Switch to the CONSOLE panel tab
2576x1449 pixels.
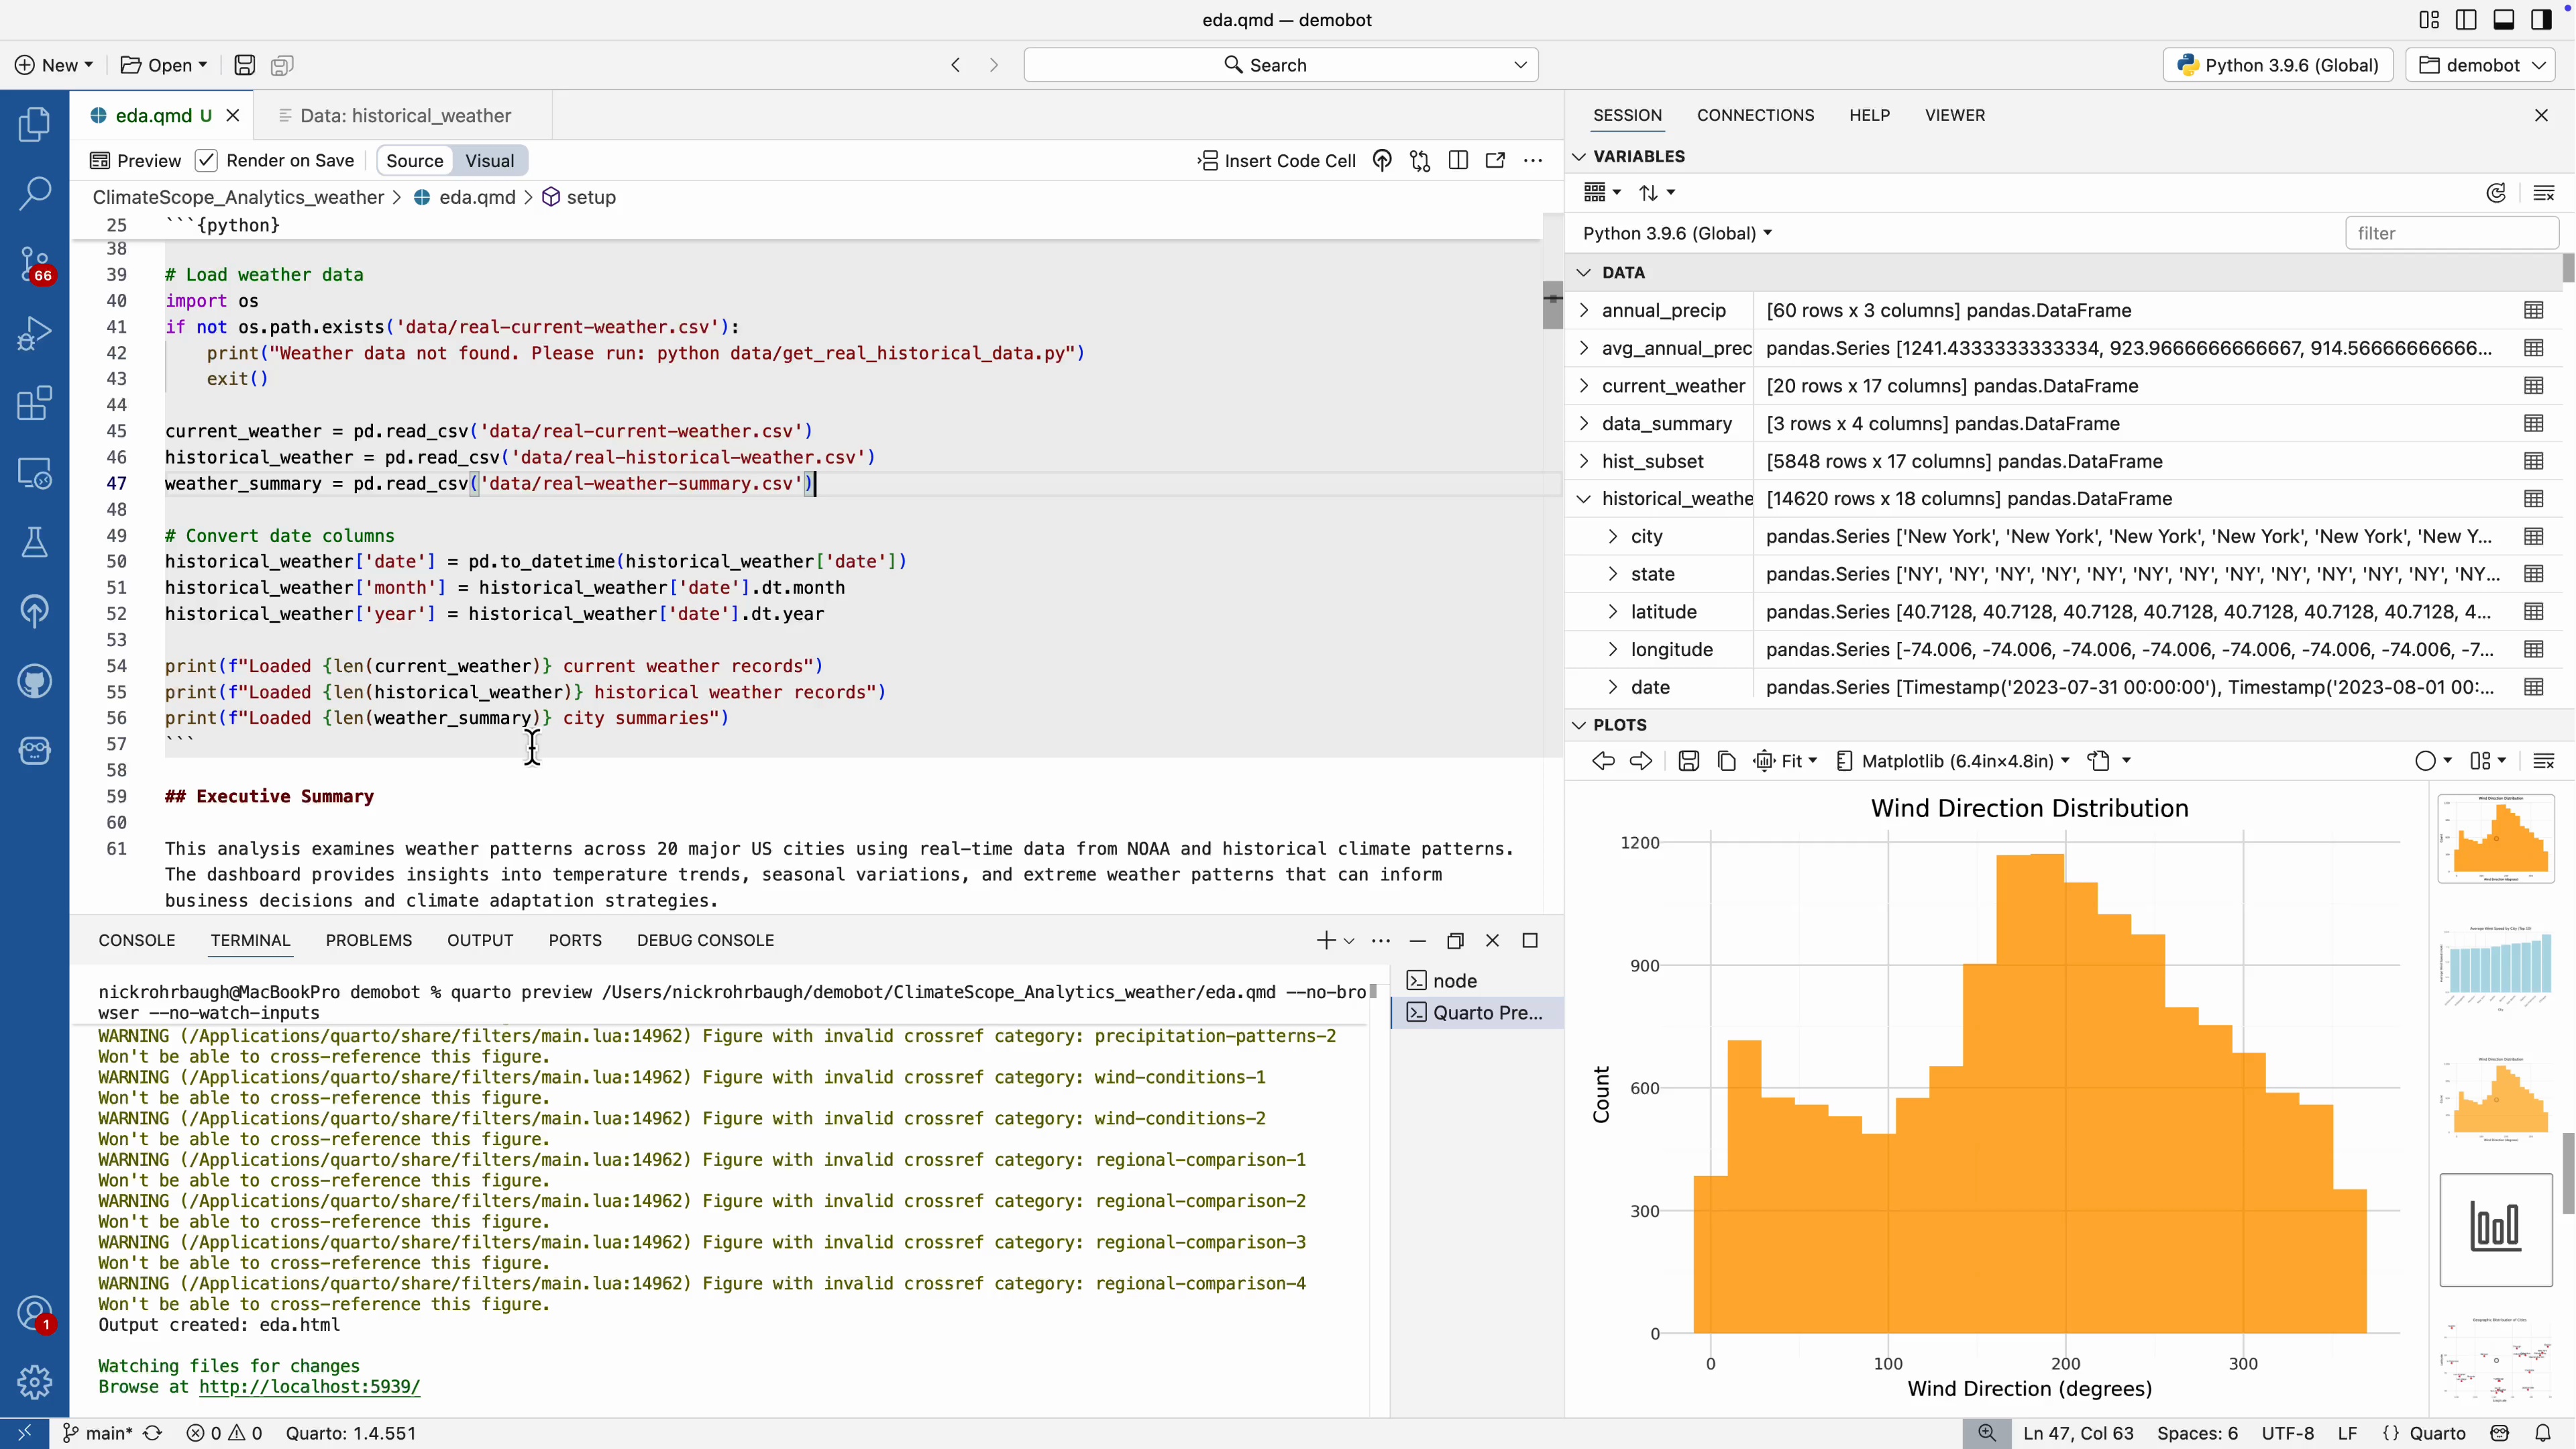tap(137, 940)
